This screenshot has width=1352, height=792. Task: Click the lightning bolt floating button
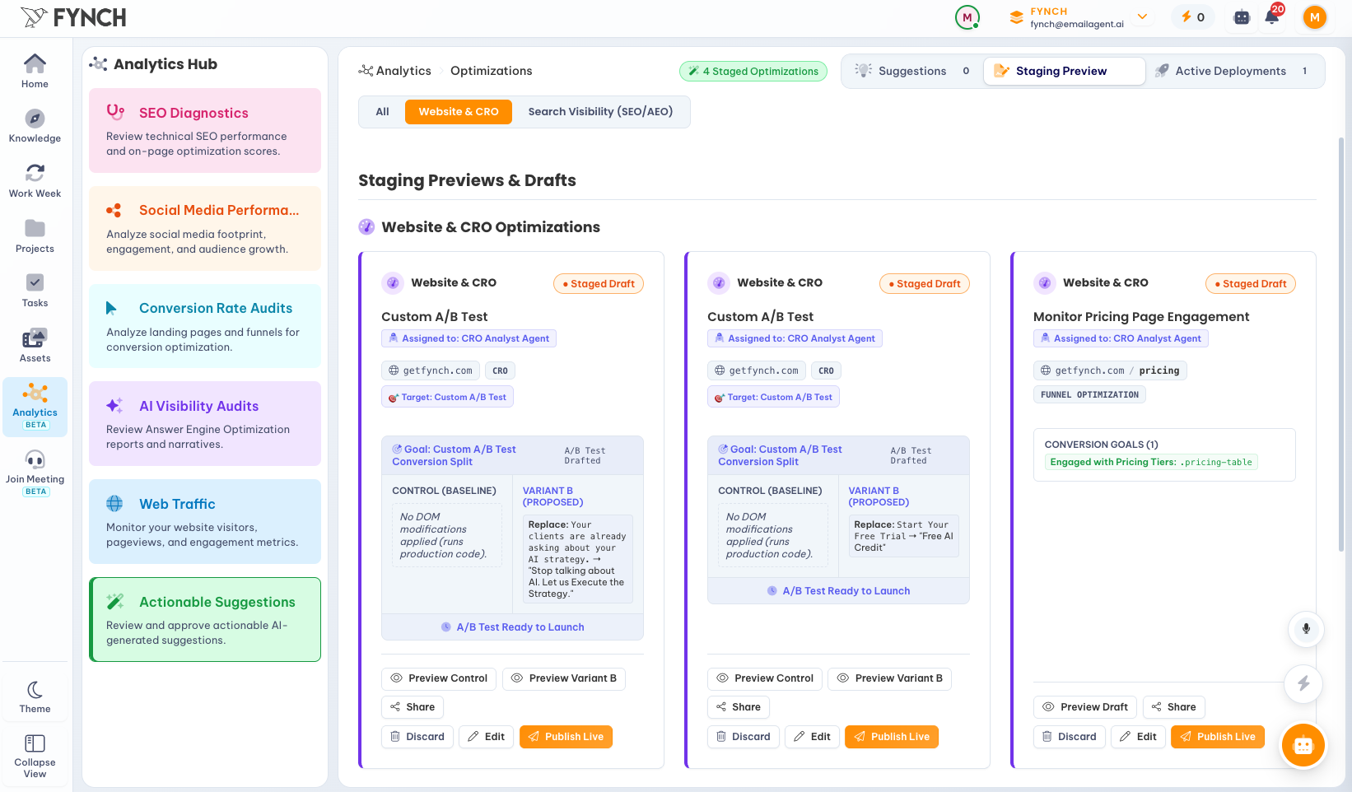1303,683
